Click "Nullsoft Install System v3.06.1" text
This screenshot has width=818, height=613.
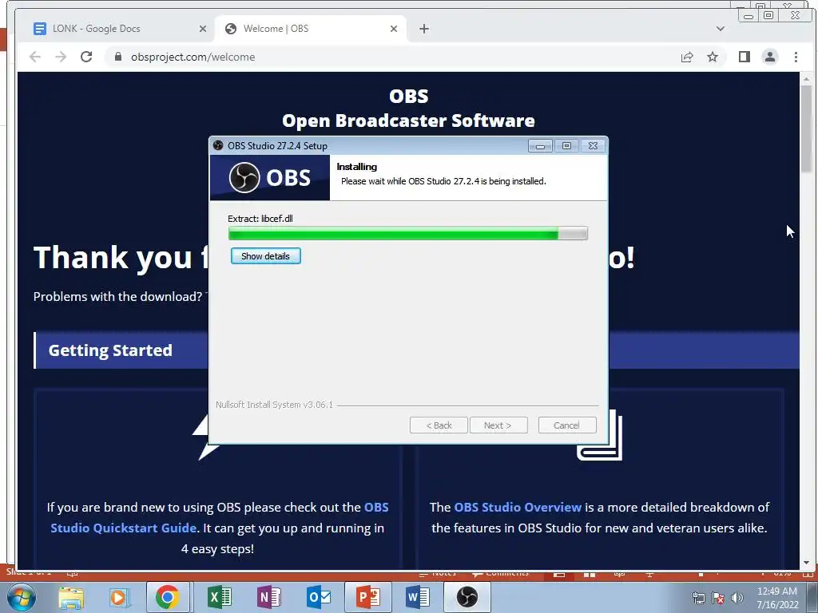point(274,405)
